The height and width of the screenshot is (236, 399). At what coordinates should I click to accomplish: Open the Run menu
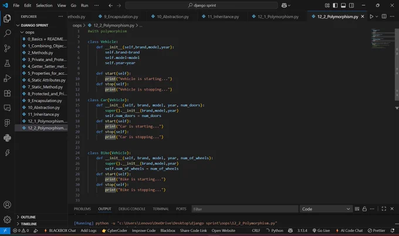[x=84, y=5]
